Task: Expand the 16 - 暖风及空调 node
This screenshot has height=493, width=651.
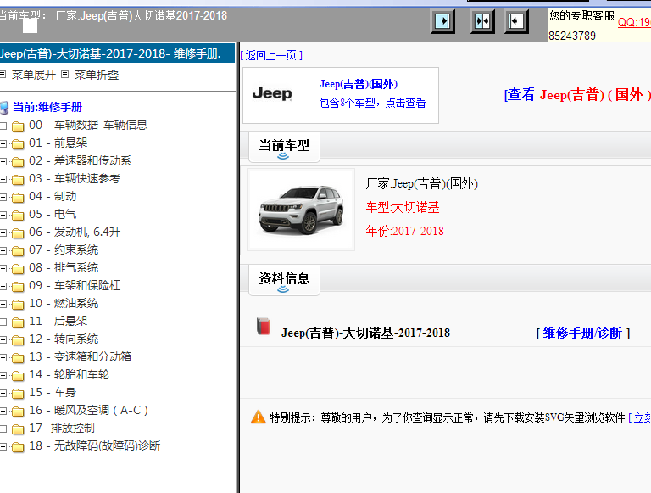Action: pos(3,411)
